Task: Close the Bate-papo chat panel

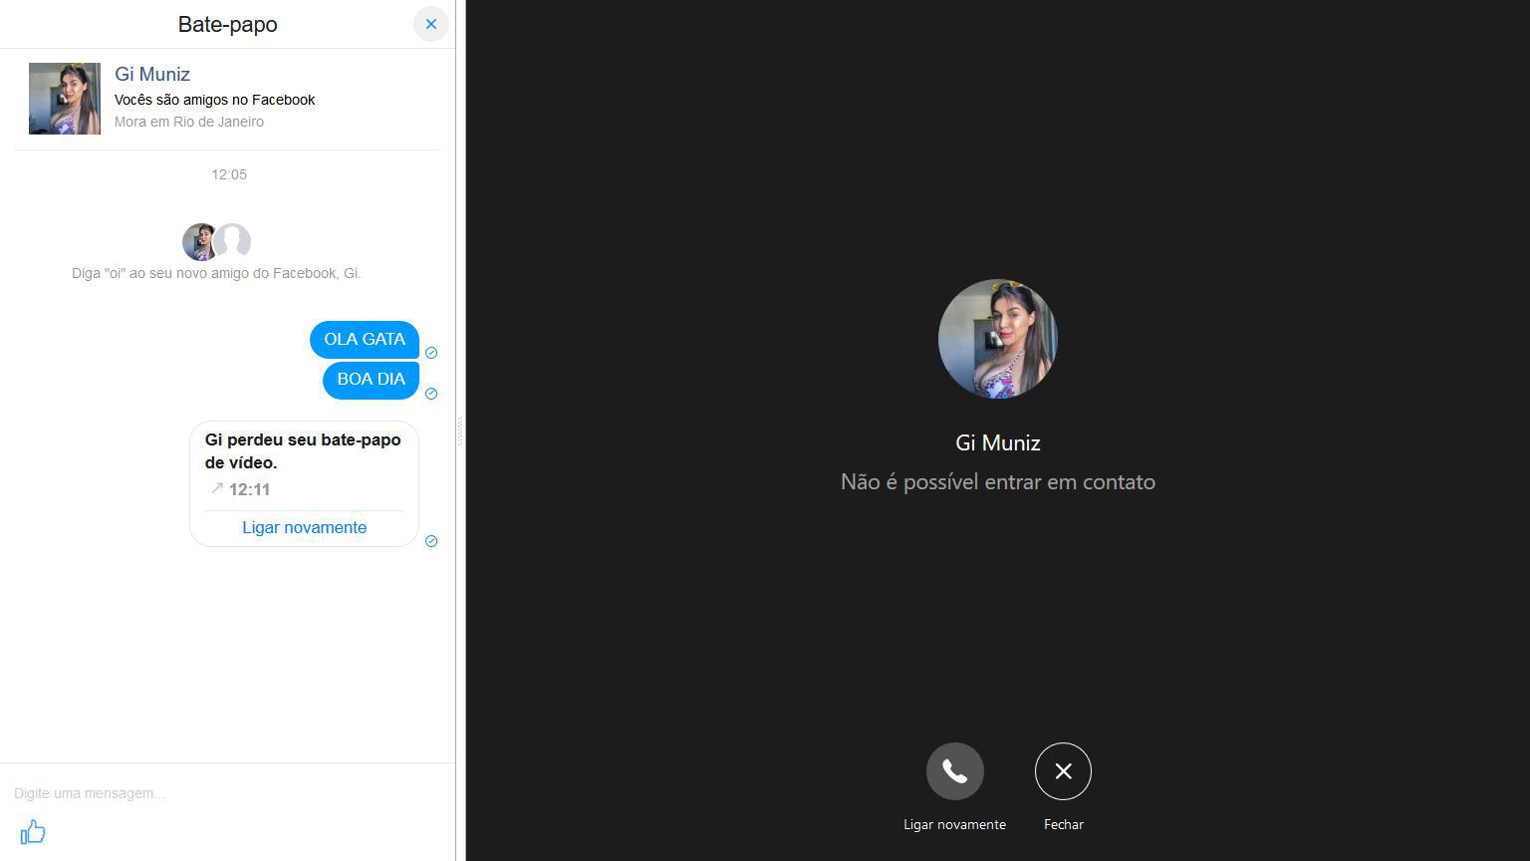Action: tap(430, 24)
